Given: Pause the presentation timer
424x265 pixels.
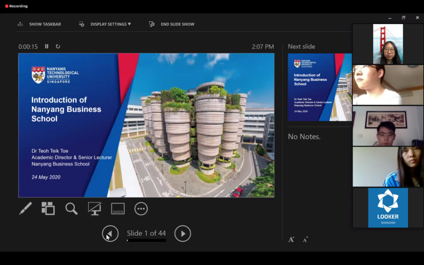Looking at the screenshot, I should pyautogui.click(x=47, y=46).
